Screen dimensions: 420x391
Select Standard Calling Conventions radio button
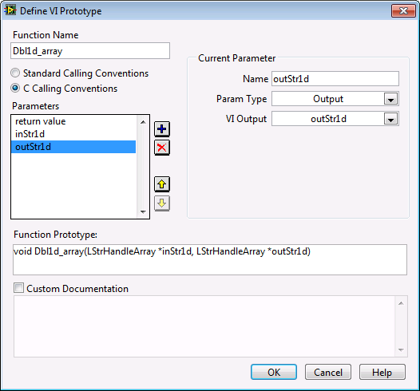coord(15,73)
